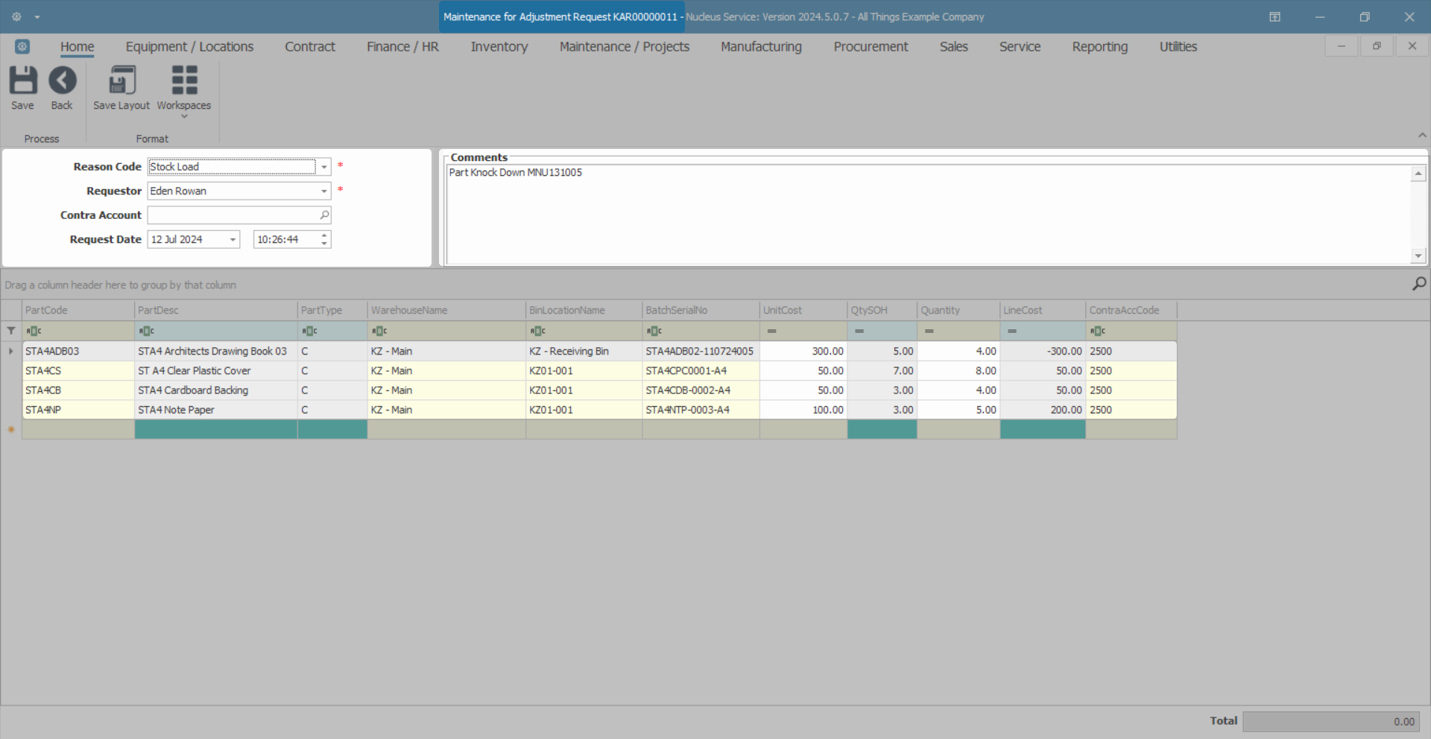Open the Inventory menu tab
Image resolution: width=1431 pixels, height=739 pixels.
(x=499, y=47)
